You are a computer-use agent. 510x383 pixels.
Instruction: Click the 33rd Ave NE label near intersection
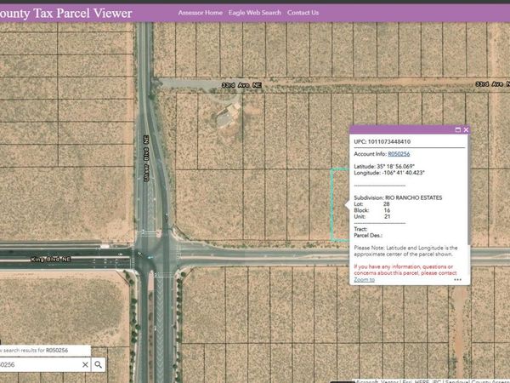coord(241,85)
